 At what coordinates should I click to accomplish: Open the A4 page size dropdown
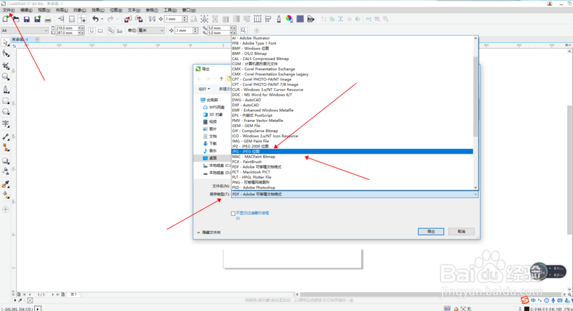coord(46,31)
